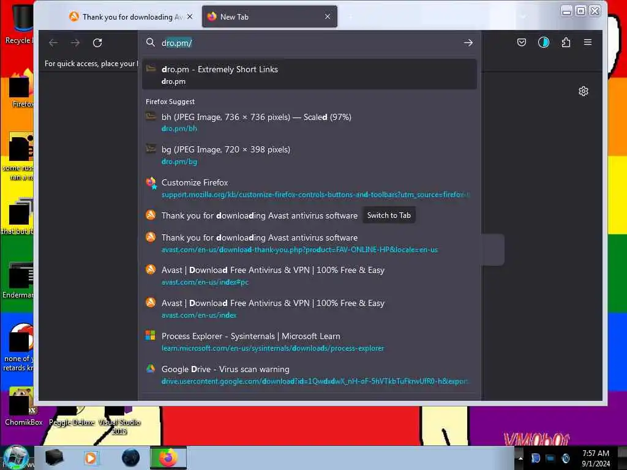Open the Visual Studio 2015 desktop shortcut

[119, 421]
